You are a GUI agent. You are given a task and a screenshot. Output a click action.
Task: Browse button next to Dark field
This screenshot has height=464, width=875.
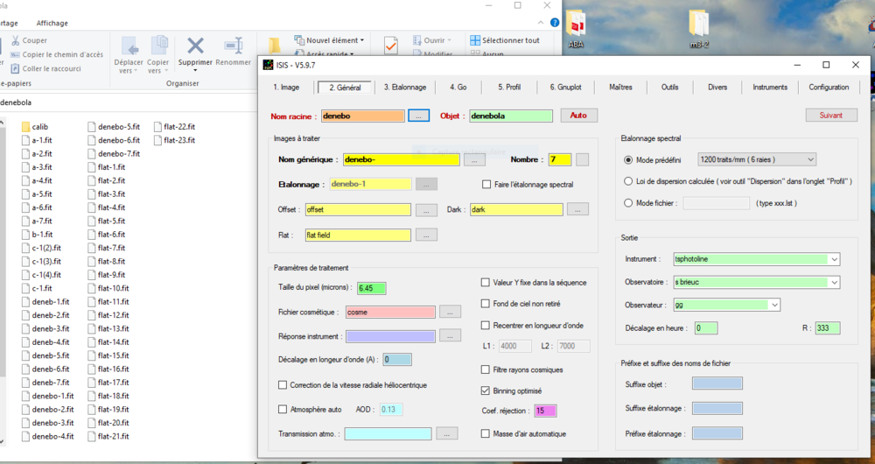point(577,209)
